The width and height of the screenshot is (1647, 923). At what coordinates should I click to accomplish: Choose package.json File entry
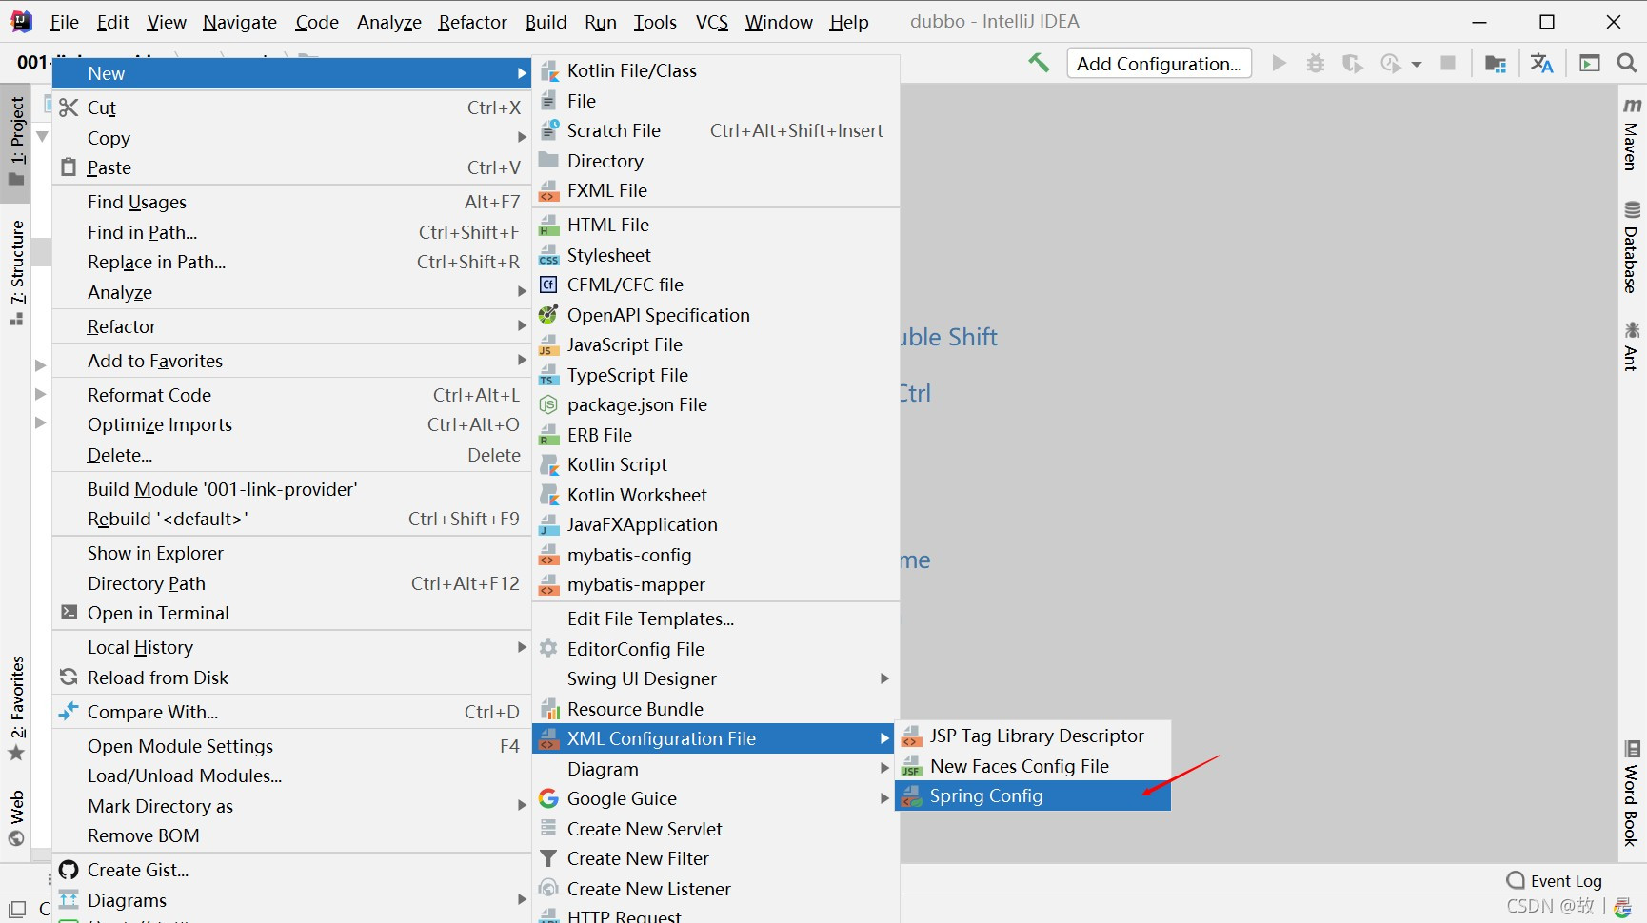click(x=716, y=404)
